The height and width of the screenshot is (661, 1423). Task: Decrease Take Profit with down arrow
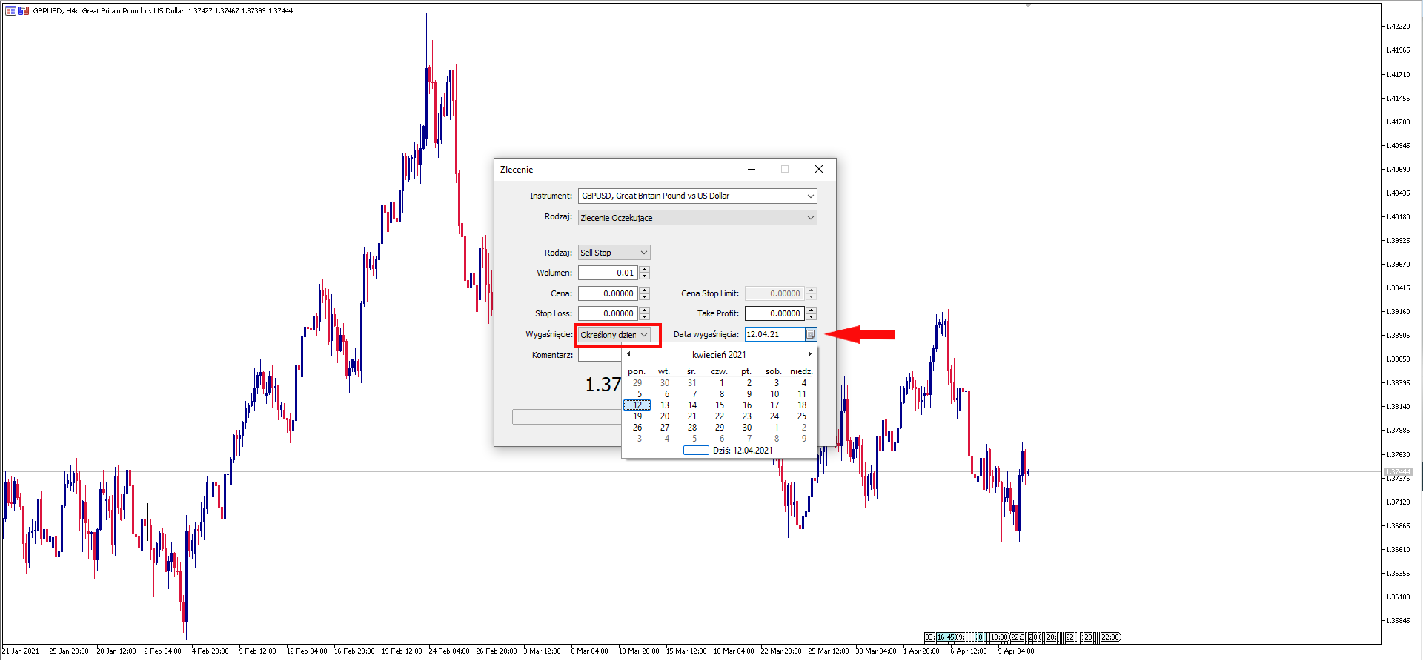(811, 317)
